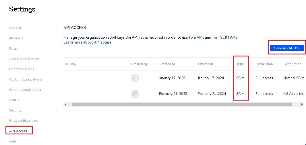Viewport: 306px width, 145px height.
Task: Go to the Members settings section
Action: pyautogui.click(x=16, y=38)
